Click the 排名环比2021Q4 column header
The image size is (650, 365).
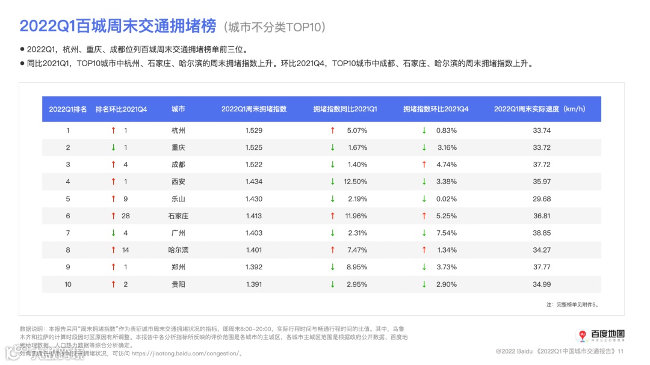pyautogui.click(x=121, y=109)
